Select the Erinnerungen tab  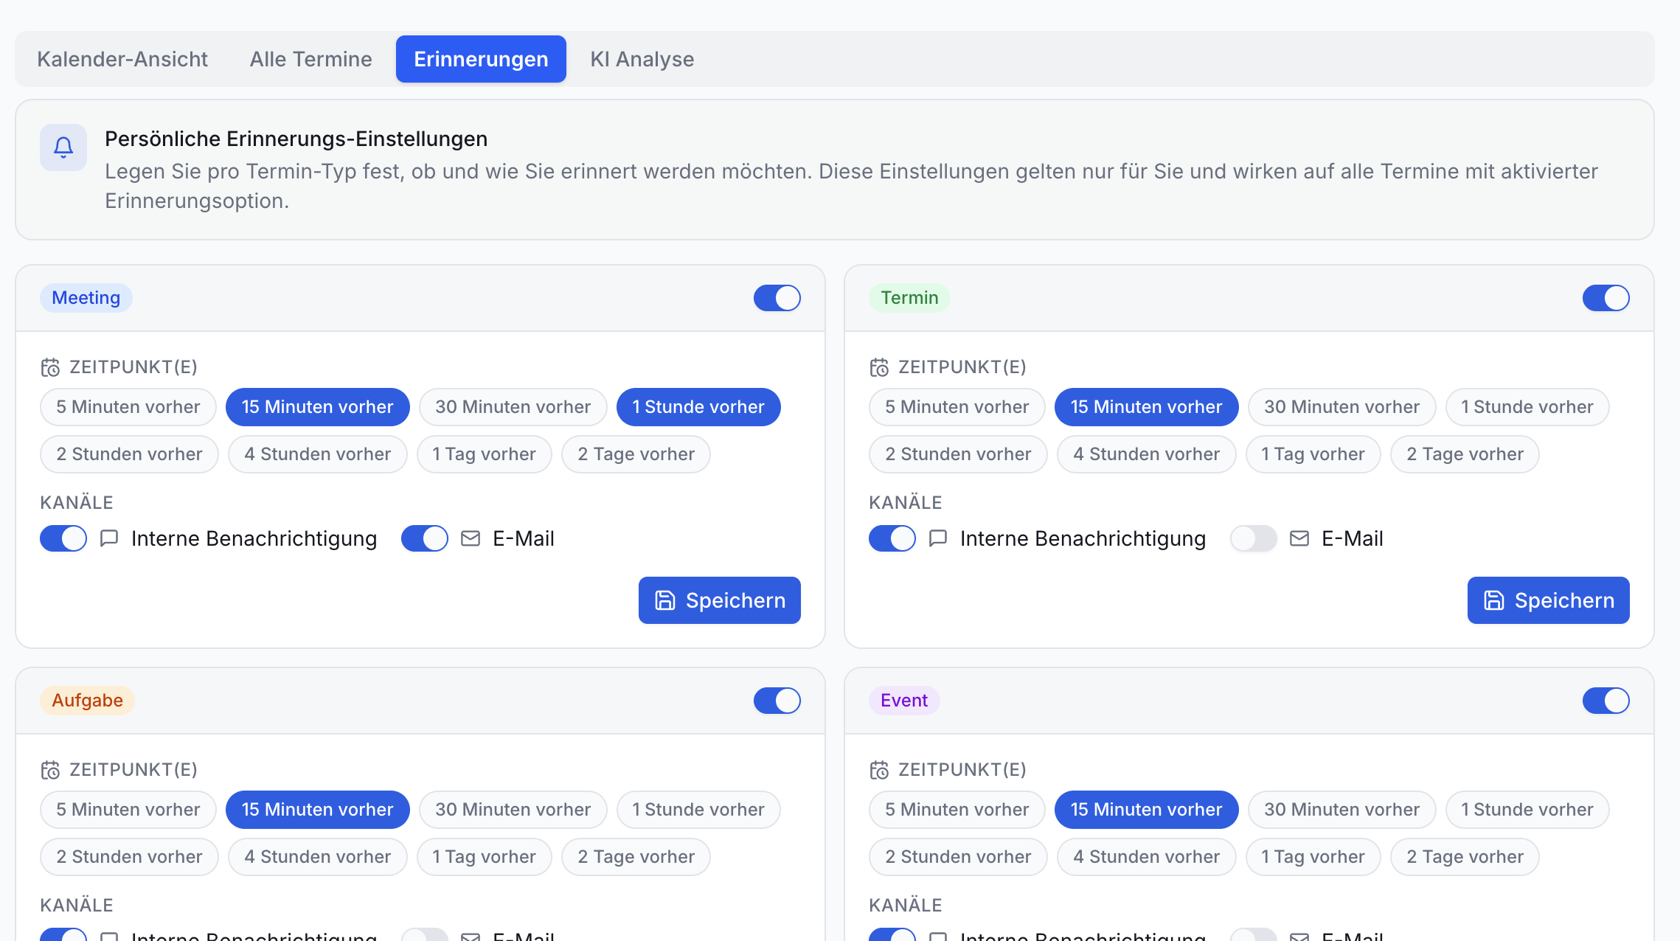[481, 59]
